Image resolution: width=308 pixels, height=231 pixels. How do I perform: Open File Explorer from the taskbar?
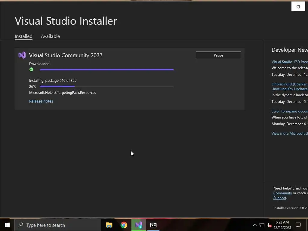point(109,225)
